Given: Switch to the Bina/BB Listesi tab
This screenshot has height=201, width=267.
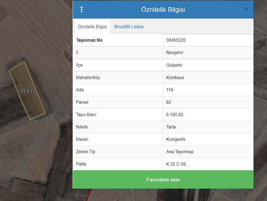Looking at the screenshot, I should coord(129,27).
